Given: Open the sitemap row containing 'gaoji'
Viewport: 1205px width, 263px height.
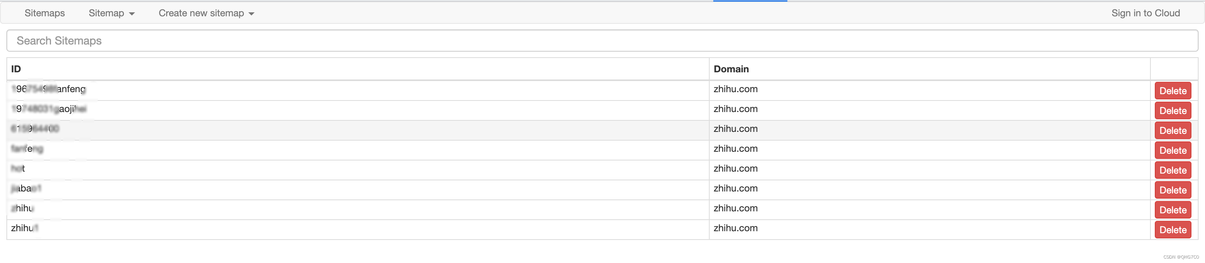Looking at the screenshot, I should pyautogui.click(x=49, y=109).
